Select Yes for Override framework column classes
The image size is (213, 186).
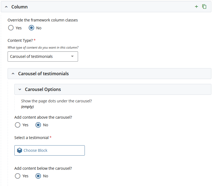tap(11, 28)
